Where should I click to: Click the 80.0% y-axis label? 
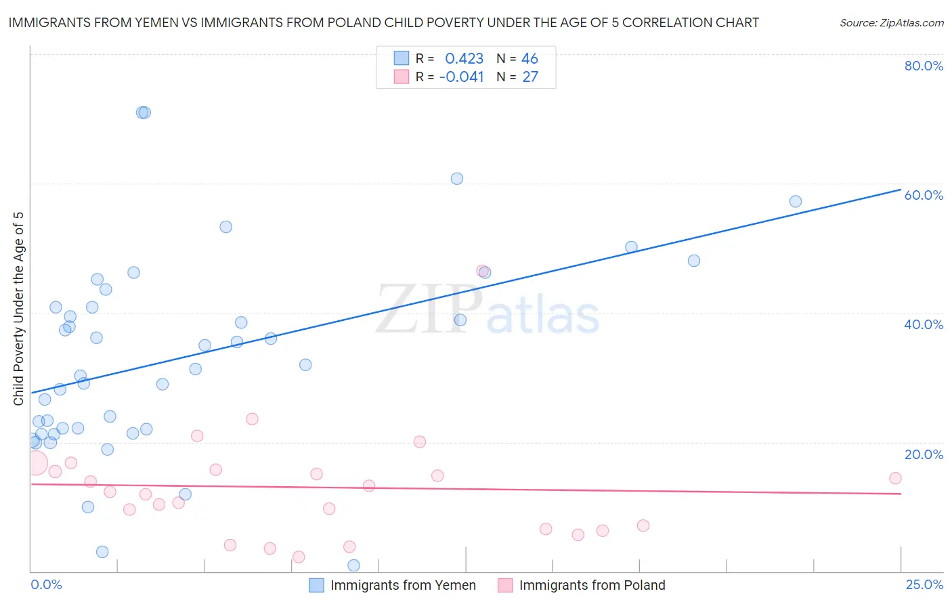pos(924,66)
